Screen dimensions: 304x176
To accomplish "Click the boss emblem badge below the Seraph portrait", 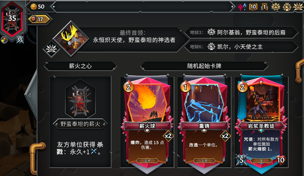I will (x=51, y=49).
